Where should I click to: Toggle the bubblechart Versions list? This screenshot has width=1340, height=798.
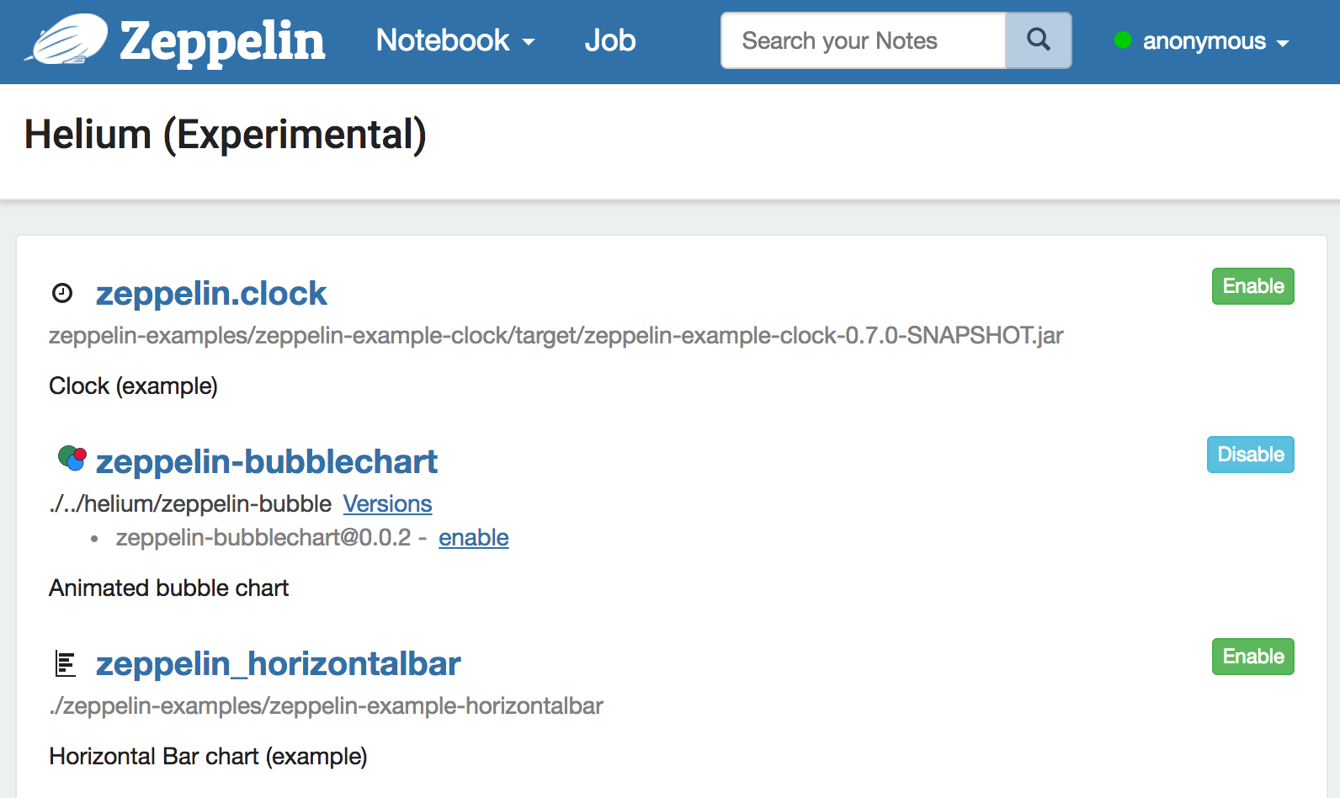[x=387, y=503]
